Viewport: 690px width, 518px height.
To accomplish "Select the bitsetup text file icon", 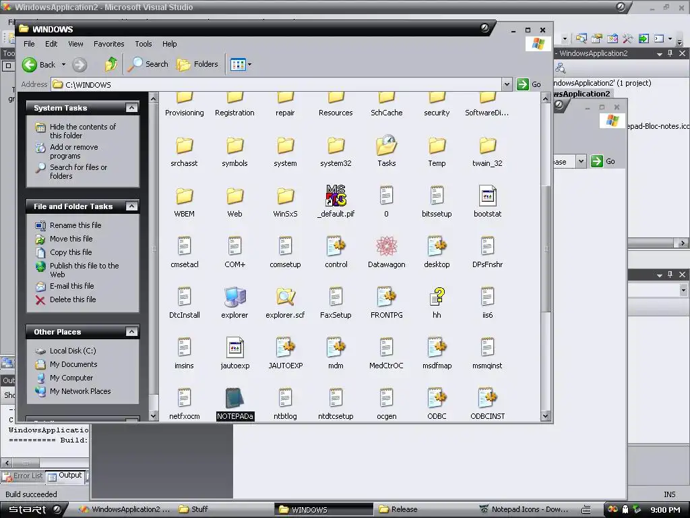I will 437,196.
